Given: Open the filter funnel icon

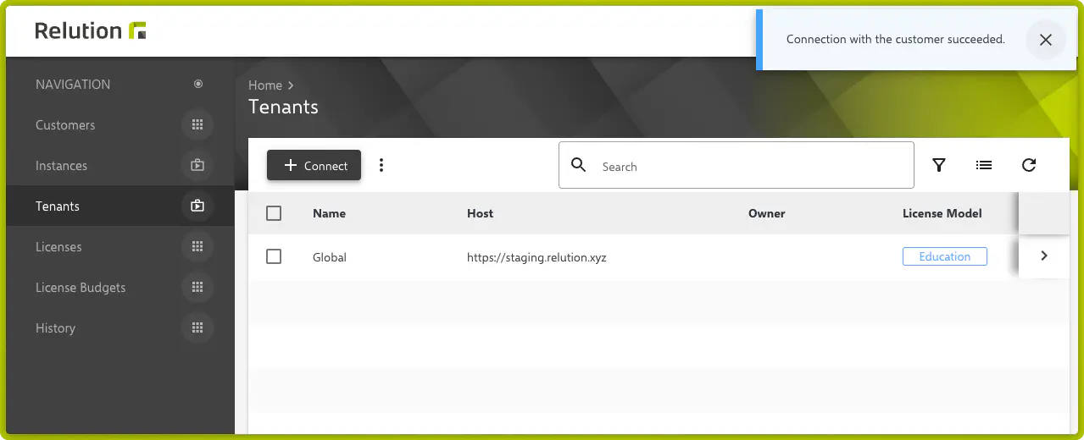Looking at the screenshot, I should (x=939, y=165).
